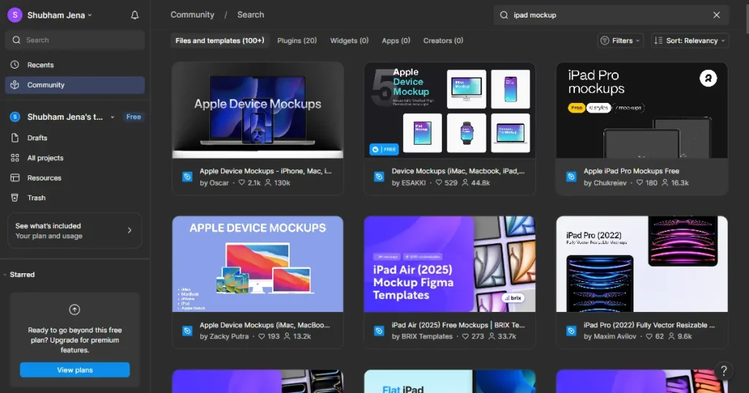Click the Shubham Jena avatar icon
Viewport: 749px width, 393px height.
pos(15,15)
